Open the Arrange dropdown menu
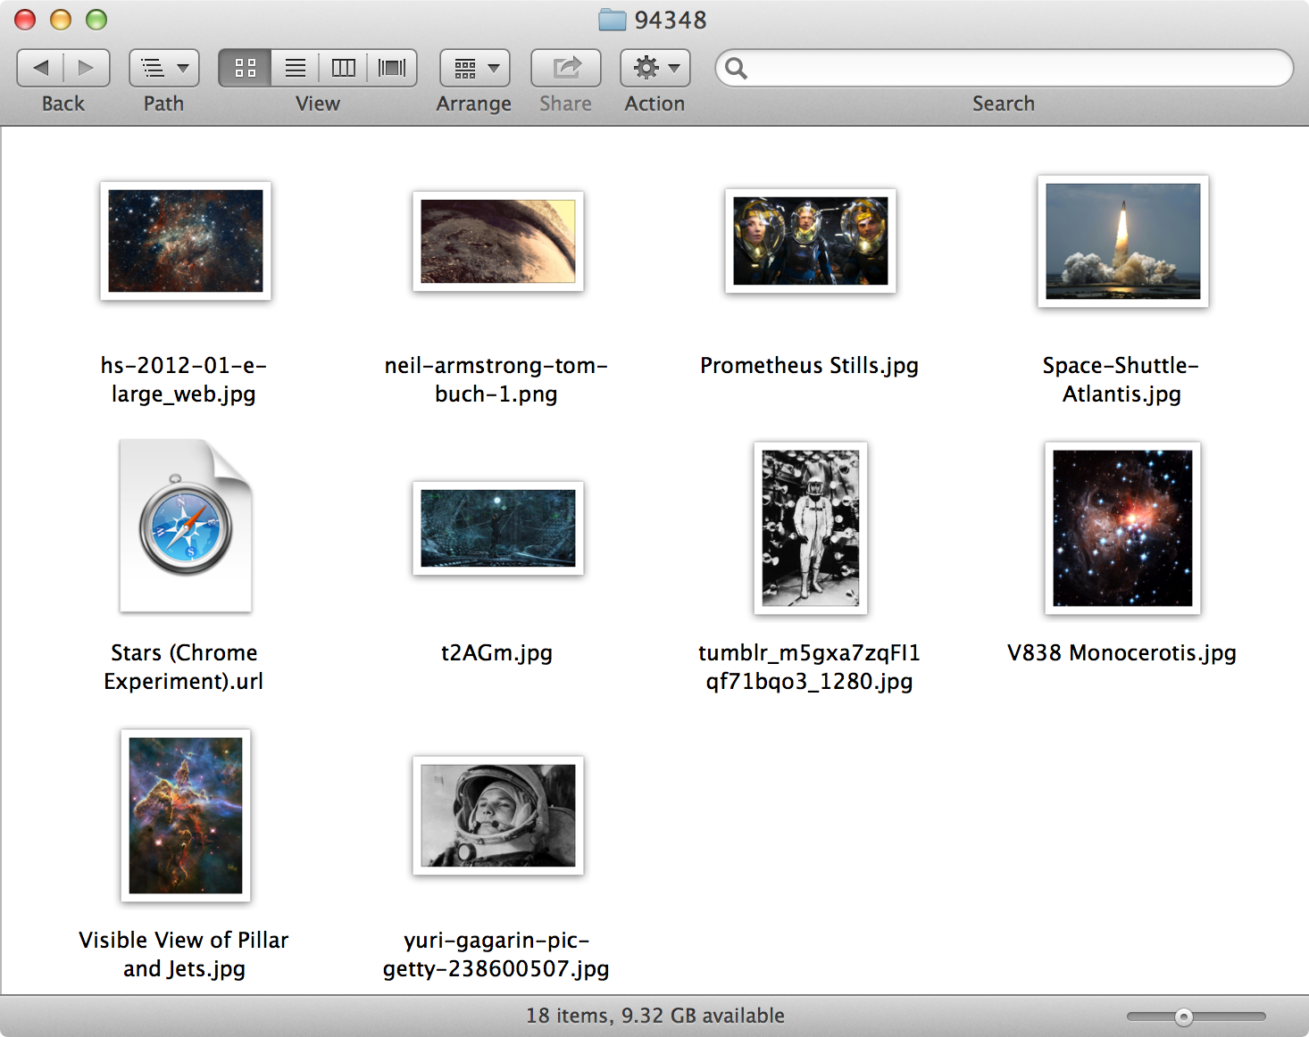This screenshot has width=1309, height=1037. coord(475,68)
